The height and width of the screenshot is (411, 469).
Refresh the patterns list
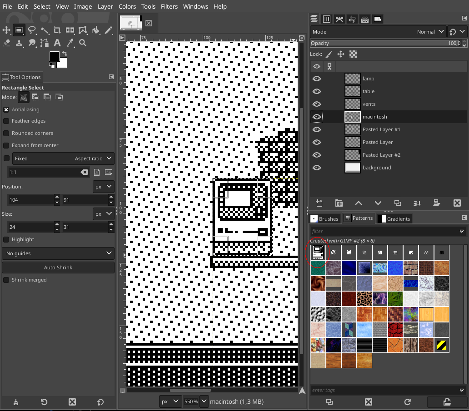pyautogui.click(x=407, y=402)
